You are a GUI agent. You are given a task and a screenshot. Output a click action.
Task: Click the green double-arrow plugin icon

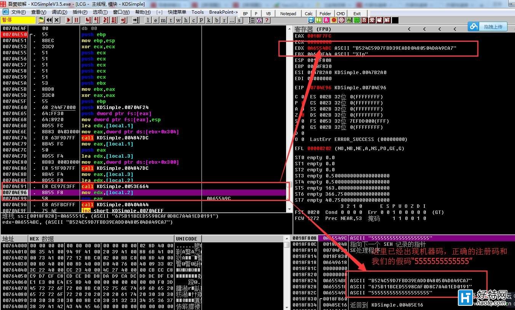tap(319, 20)
